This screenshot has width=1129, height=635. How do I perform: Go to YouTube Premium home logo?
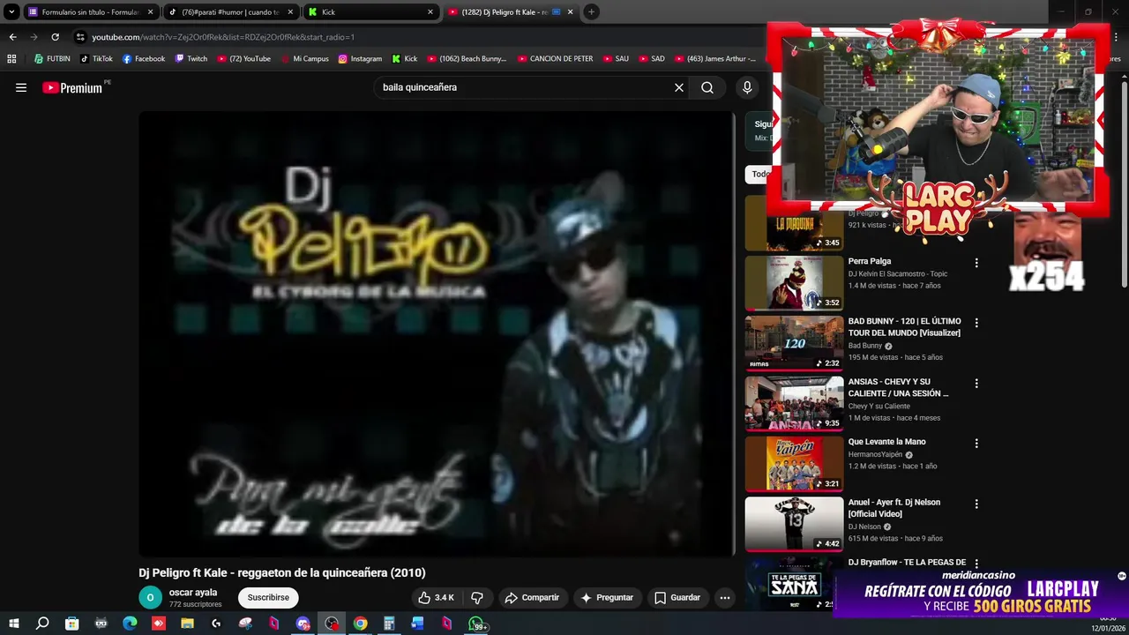[x=72, y=87]
